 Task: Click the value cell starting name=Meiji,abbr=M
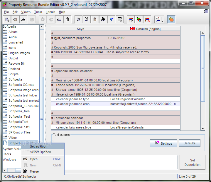pos(145,104)
